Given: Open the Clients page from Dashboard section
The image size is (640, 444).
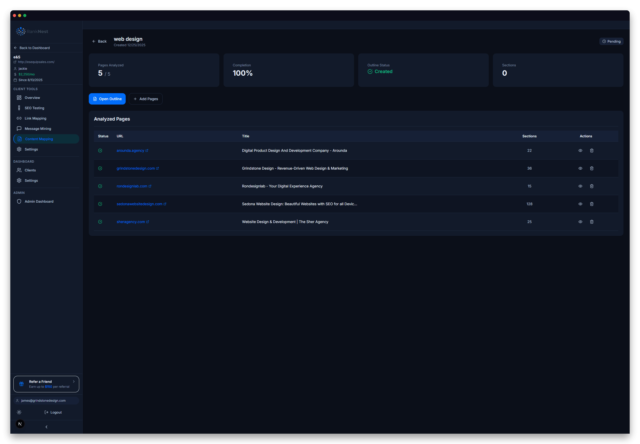Looking at the screenshot, I should pyautogui.click(x=30, y=170).
